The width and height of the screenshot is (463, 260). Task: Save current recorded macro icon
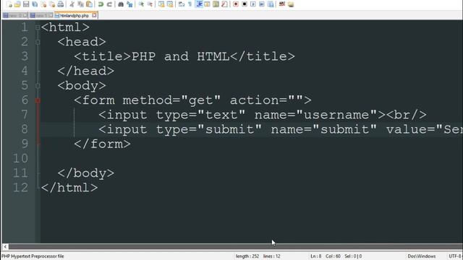coord(271,4)
